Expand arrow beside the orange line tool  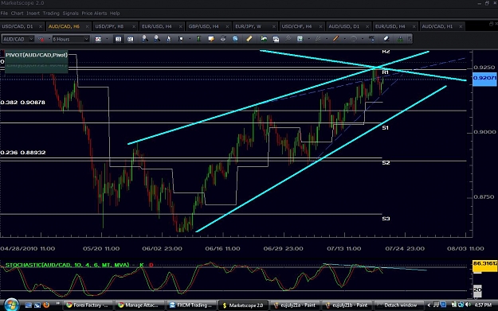tap(344, 39)
